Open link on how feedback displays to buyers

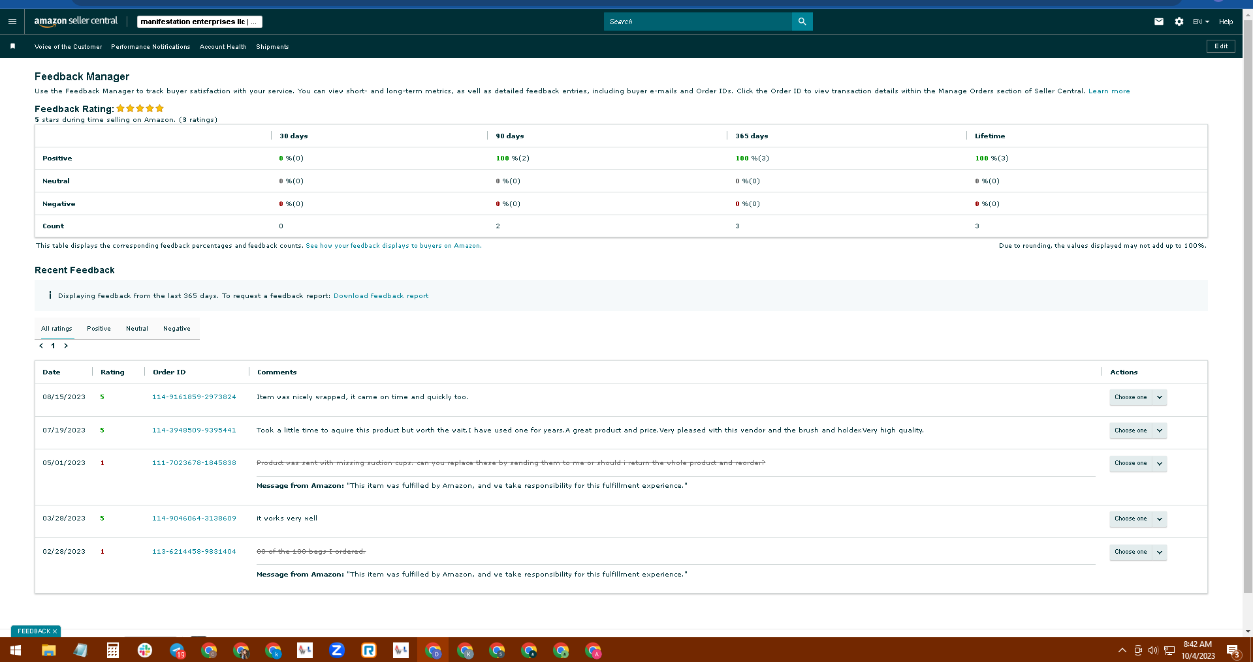click(394, 246)
